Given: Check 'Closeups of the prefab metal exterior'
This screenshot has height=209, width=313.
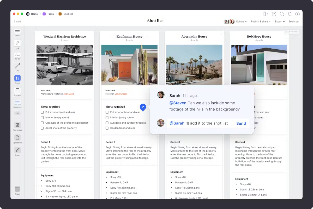Looking at the screenshot, I should 42,123.
